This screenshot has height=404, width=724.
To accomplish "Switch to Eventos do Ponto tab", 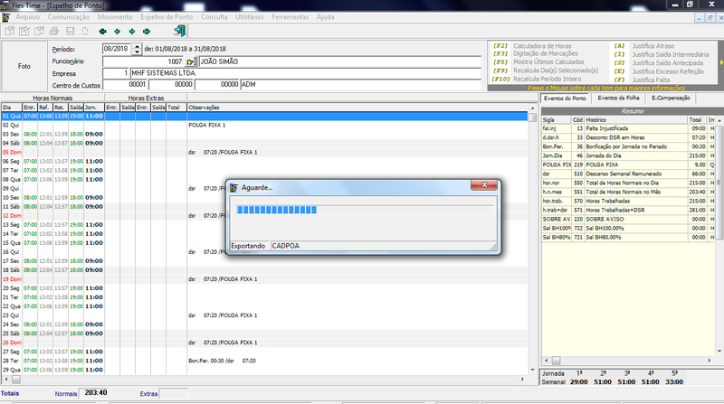I will click(565, 99).
